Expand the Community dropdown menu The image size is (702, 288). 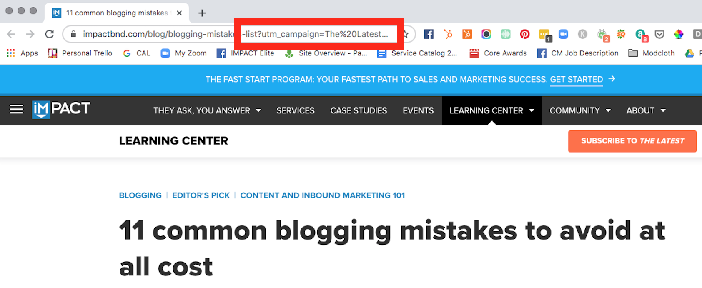(x=580, y=110)
